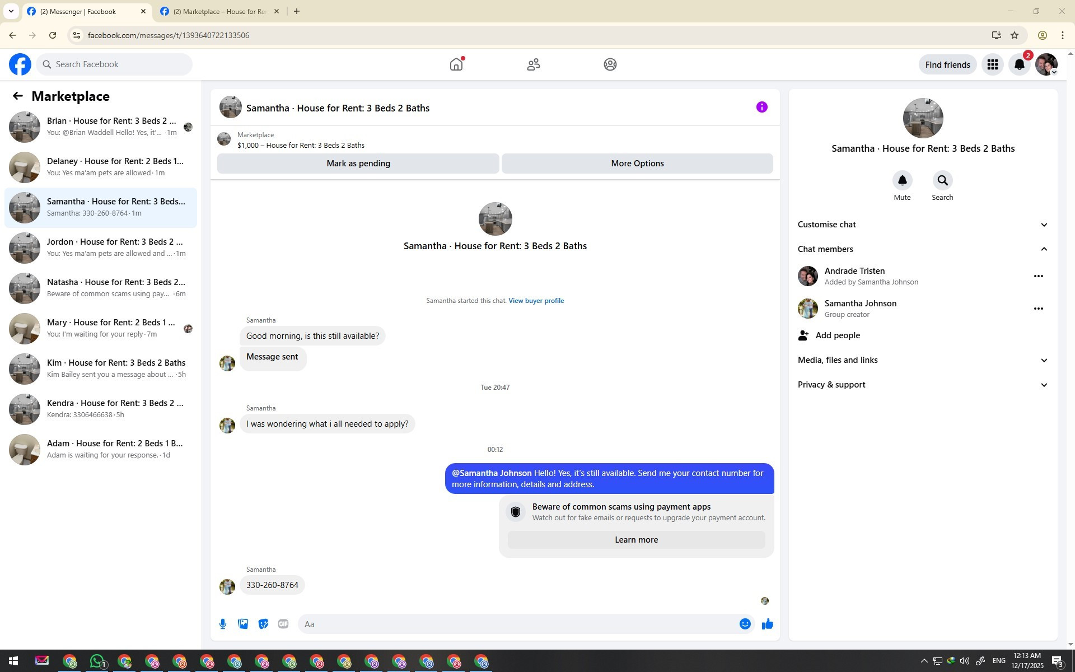1075x672 pixels.
Task: Click Mark as pending button
Action: (358, 164)
